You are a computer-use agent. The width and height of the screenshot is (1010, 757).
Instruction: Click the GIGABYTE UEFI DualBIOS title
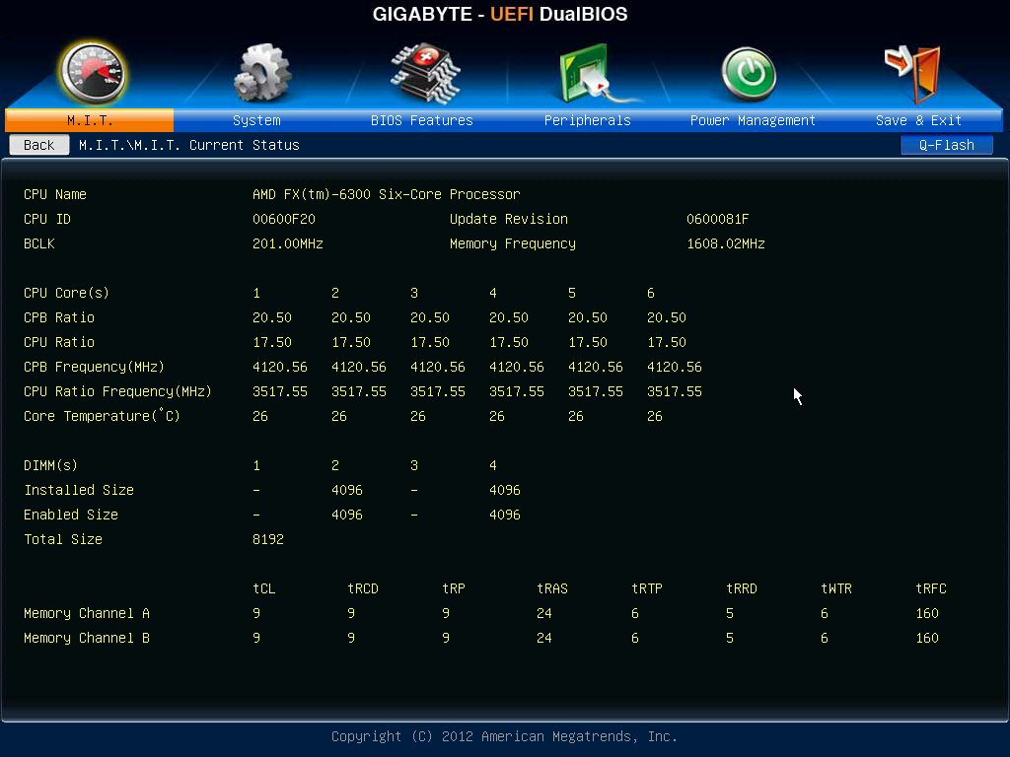pyautogui.click(x=500, y=14)
